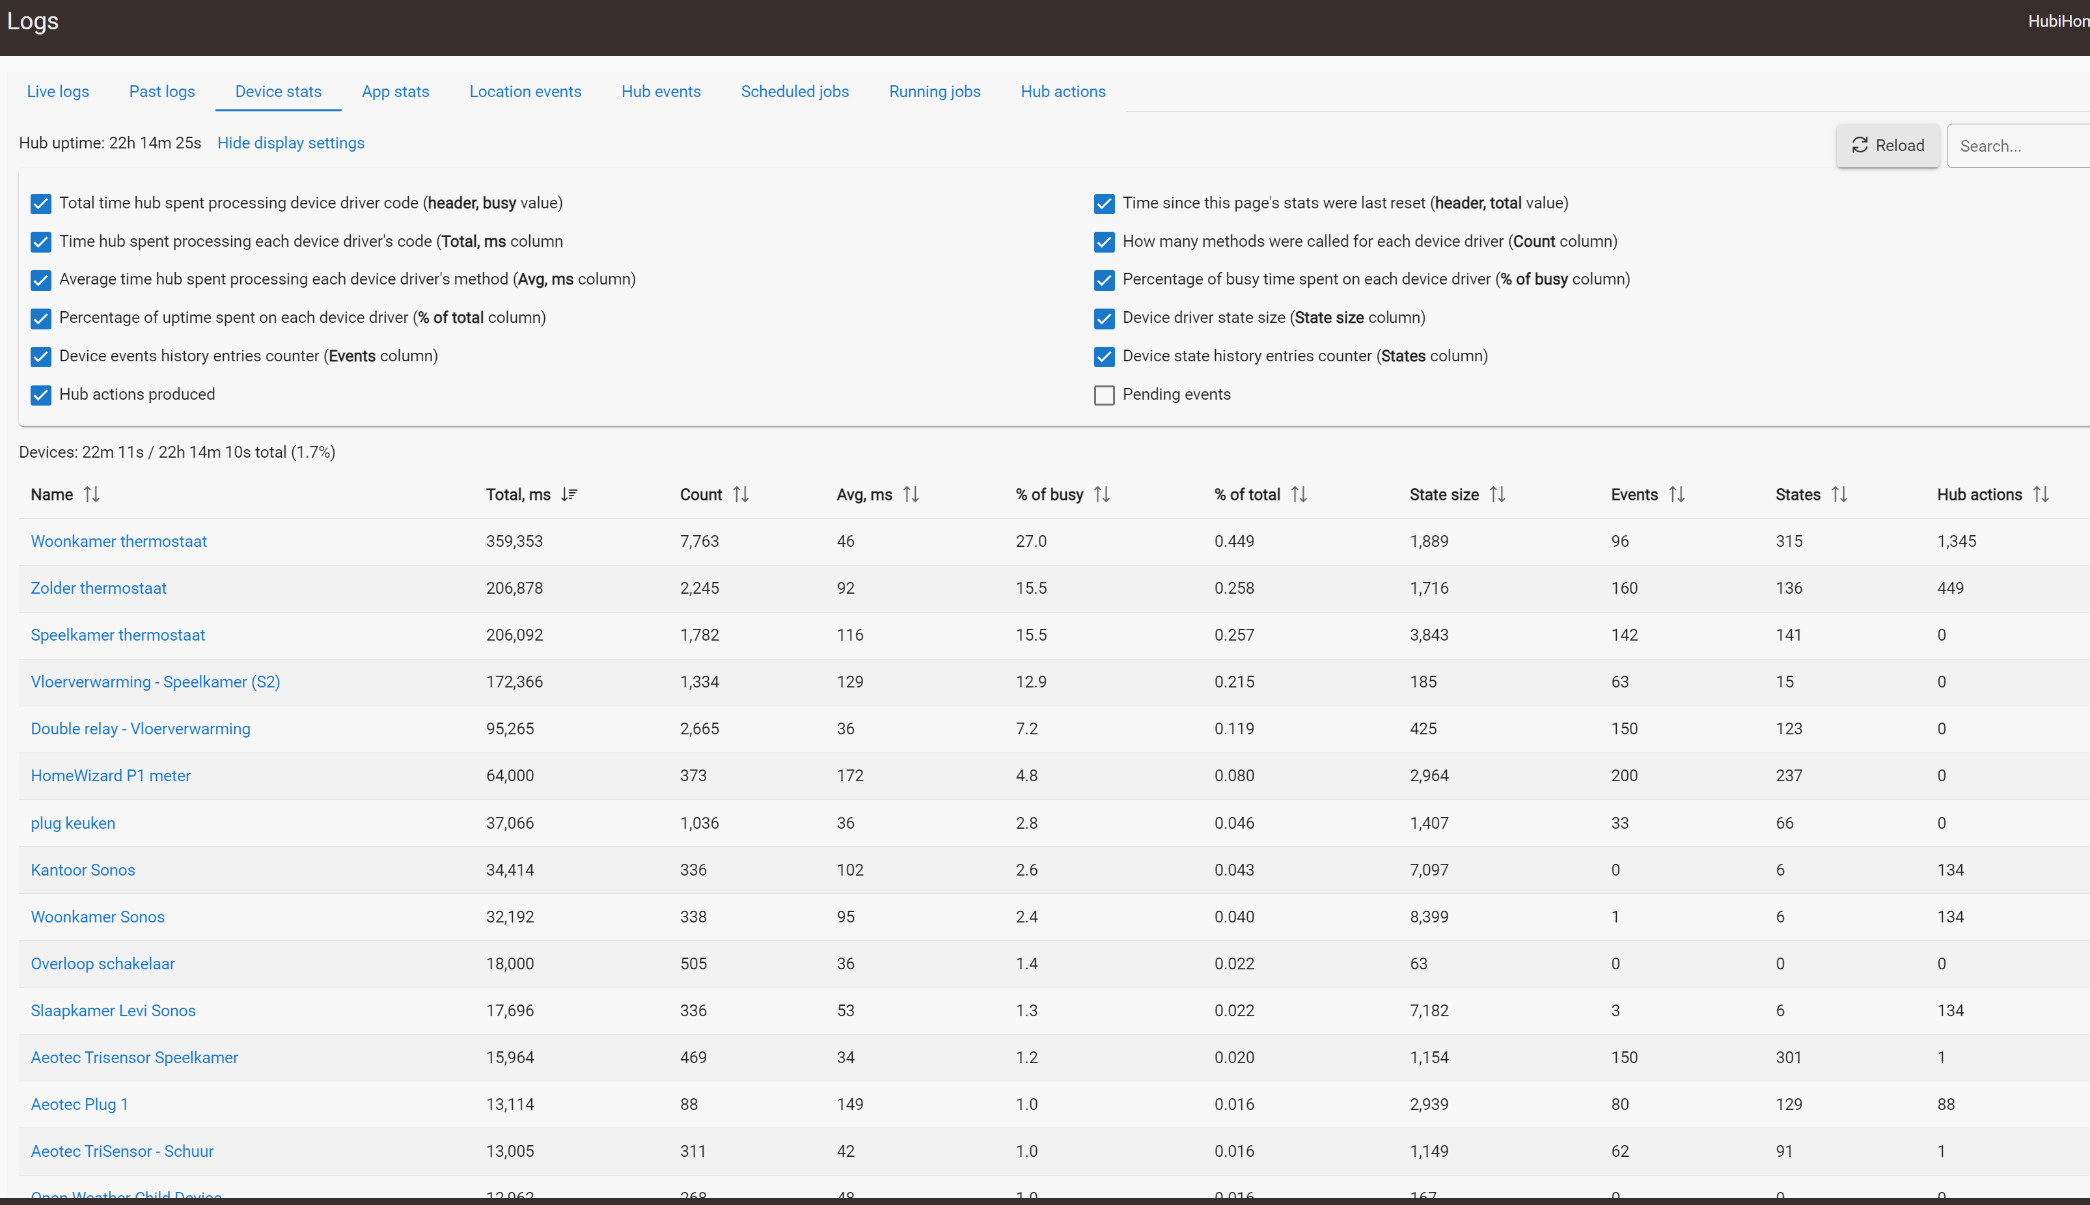Open the Scheduled jobs tab

coord(794,92)
